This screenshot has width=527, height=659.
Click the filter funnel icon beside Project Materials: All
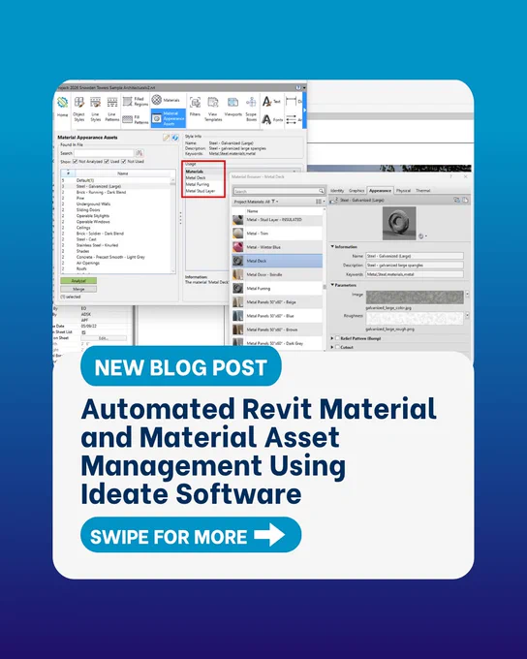[273, 202]
